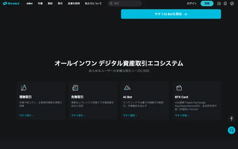Click the BTX Card wallet icon
Screen dimensions: 238x149
(179, 88)
